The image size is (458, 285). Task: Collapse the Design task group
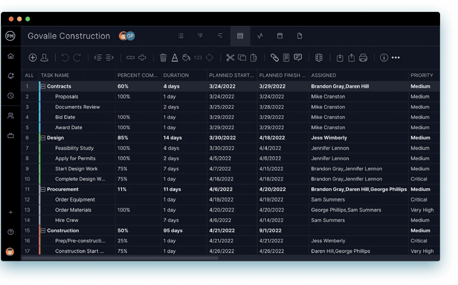coord(43,138)
